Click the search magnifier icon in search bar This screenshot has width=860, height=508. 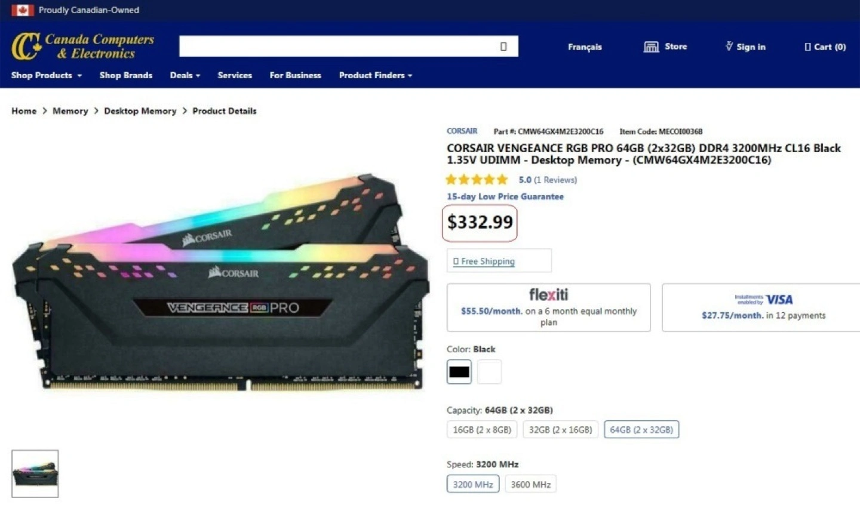coord(503,47)
